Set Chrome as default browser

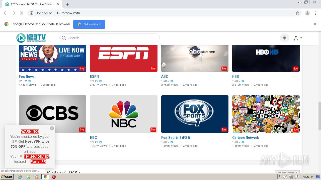pyautogui.click(x=89, y=24)
